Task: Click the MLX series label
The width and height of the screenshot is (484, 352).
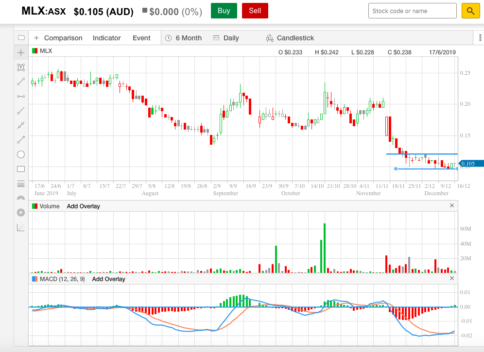Action: pyautogui.click(x=46, y=51)
